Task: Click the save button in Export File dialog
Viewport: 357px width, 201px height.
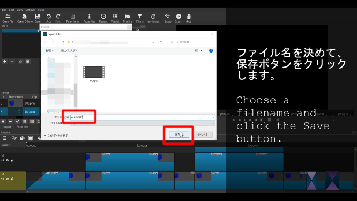Action: (x=179, y=135)
